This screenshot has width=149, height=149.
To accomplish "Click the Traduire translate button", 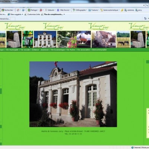I will point(93,10).
